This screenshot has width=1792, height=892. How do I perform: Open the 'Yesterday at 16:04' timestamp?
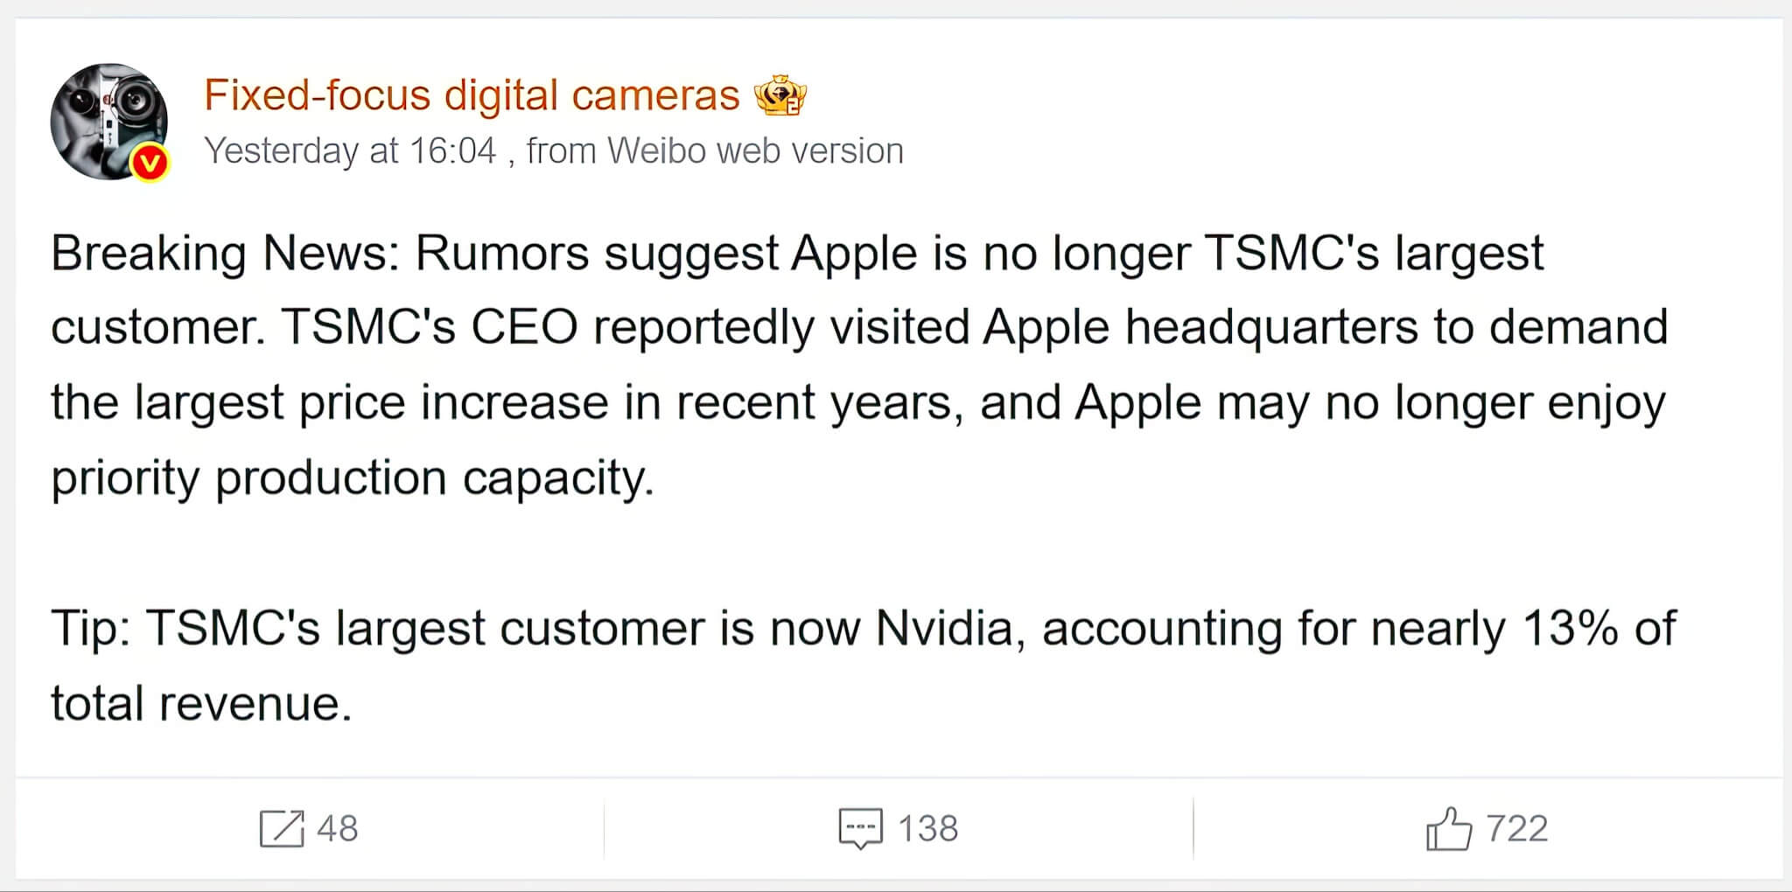click(350, 151)
